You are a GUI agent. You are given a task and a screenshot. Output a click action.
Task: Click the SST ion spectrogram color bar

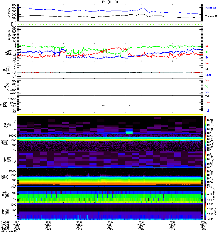click(x=205, y=125)
